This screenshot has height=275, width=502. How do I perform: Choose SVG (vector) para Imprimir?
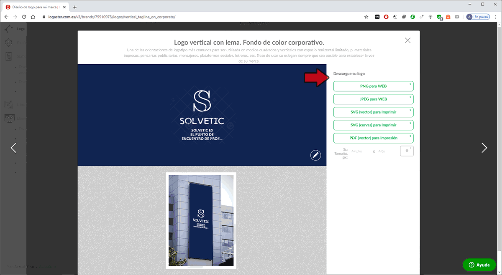[373, 112]
